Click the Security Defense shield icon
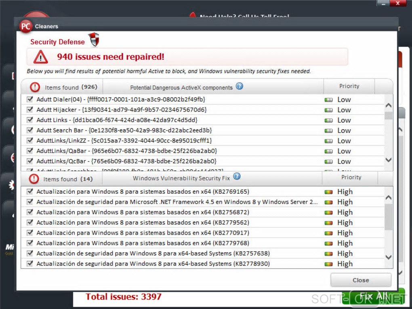 (94, 40)
